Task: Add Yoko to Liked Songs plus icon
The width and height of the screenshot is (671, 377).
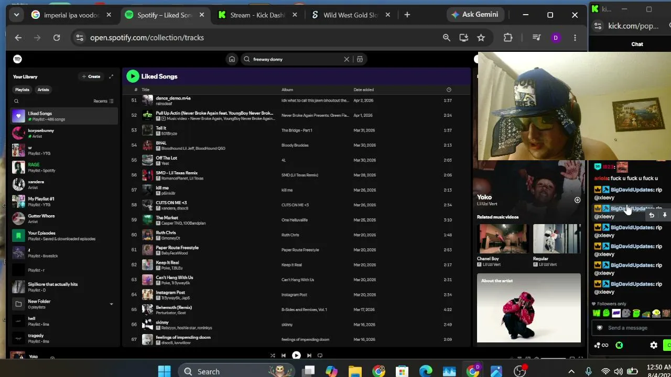Action: point(577,200)
